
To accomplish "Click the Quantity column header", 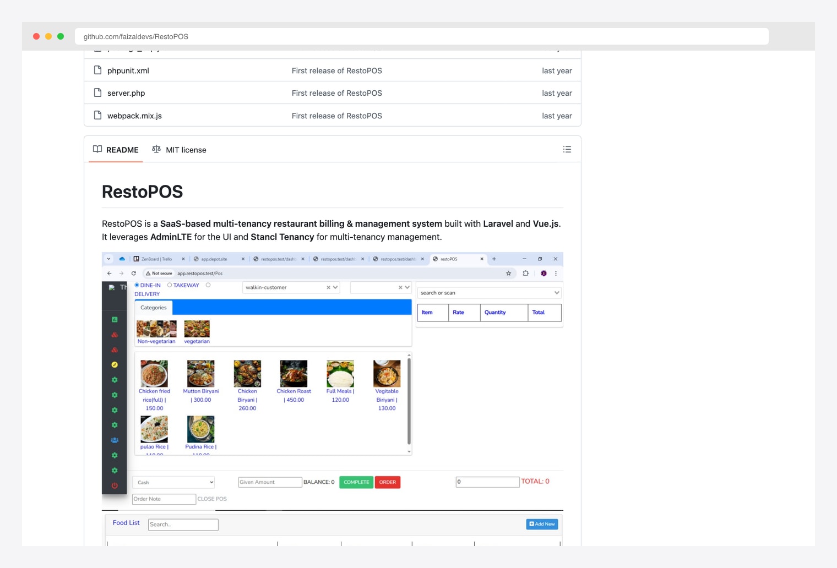I will (504, 313).
